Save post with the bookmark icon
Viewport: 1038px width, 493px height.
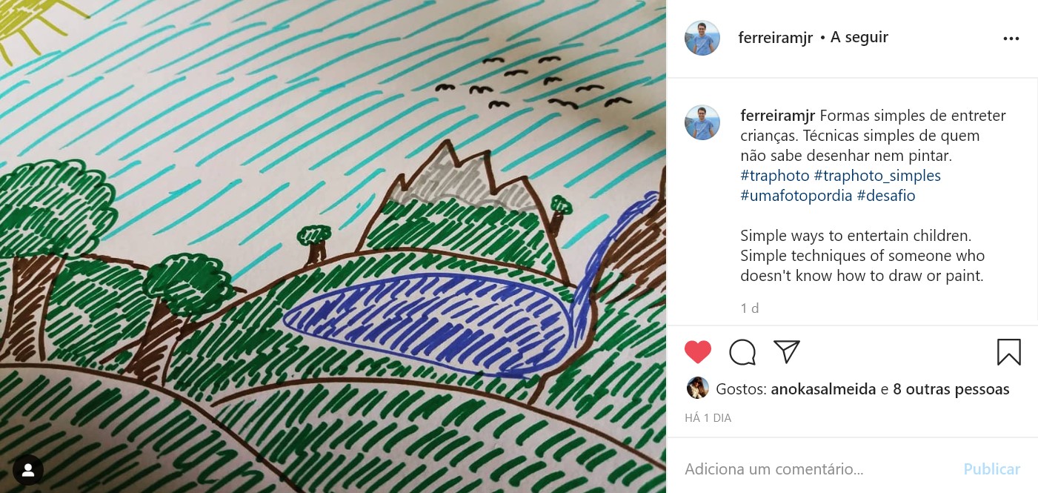click(x=1009, y=352)
